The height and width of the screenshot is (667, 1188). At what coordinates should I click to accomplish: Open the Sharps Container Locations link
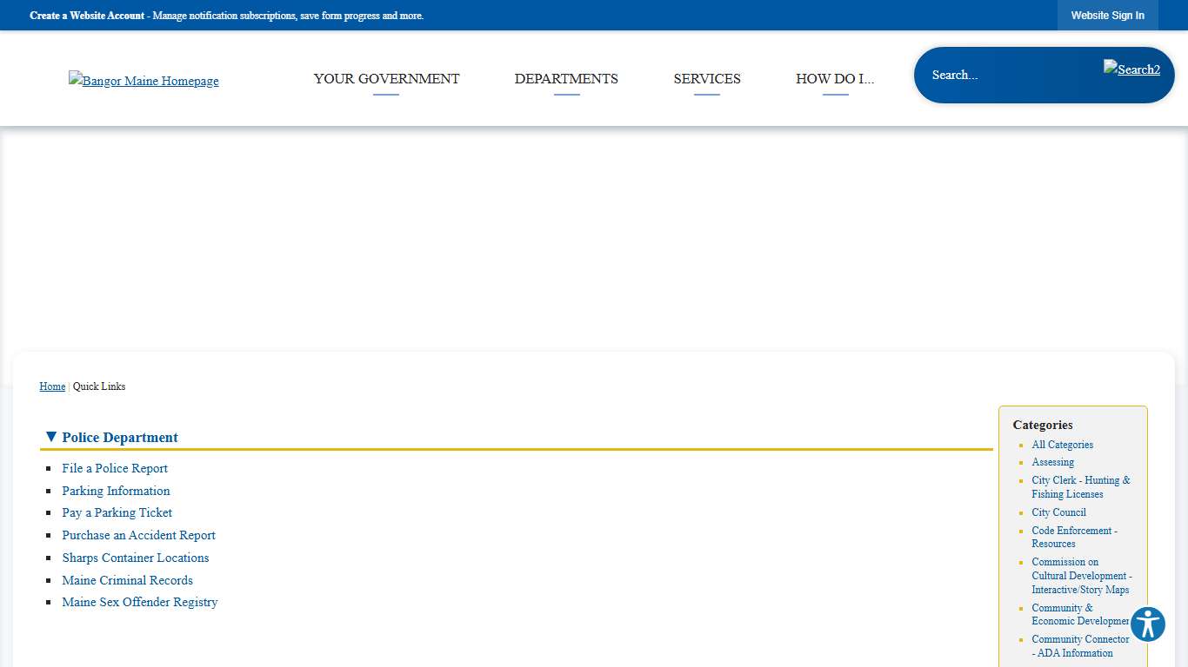tap(135, 558)
